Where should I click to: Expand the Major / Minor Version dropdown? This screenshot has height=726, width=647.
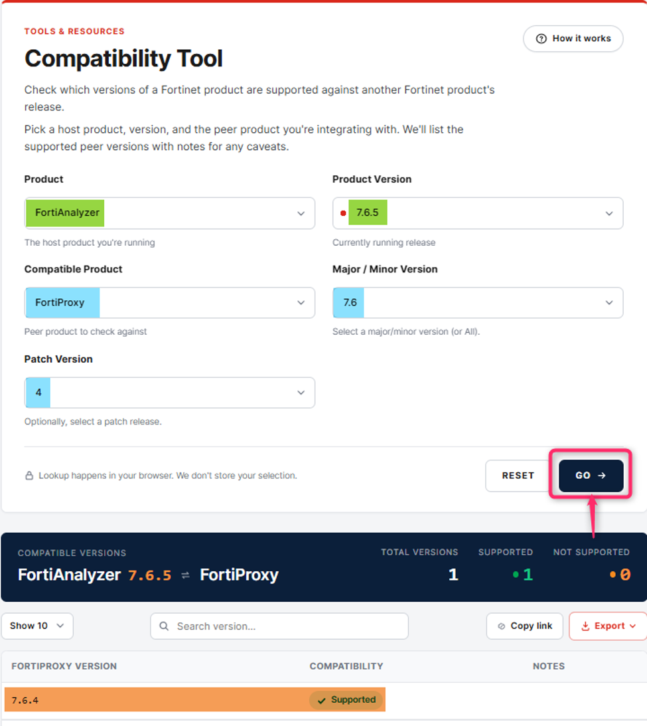tap(478, 302)
